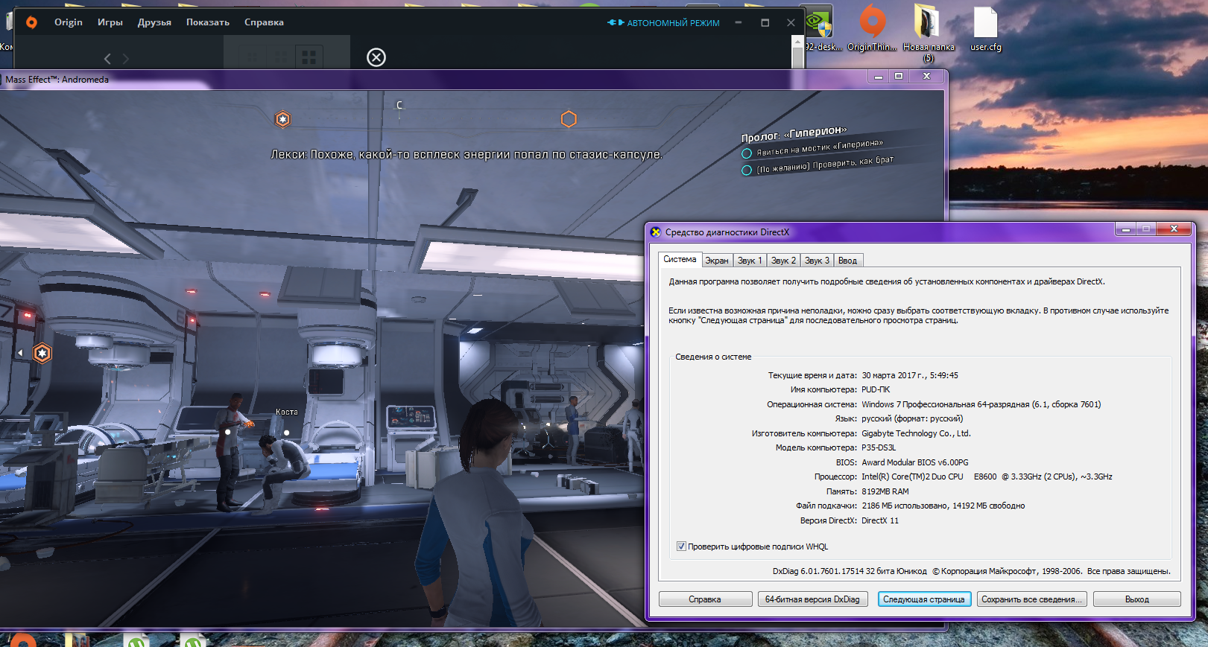Click the subtitle line from Лекси
The image size is (1208, 647).
point(467,154)
